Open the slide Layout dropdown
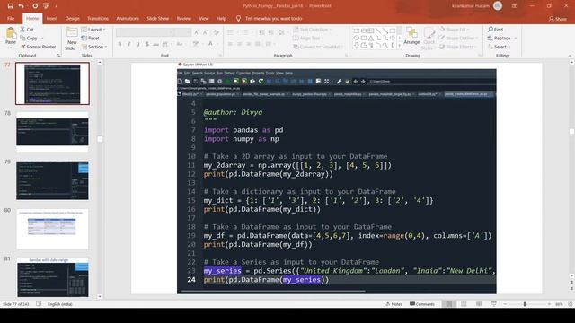Viewport: 575px width, 323px height. [93, 30]
